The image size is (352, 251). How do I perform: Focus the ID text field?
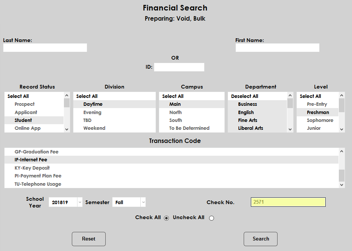pyautogui.click(x=179, y=67)
